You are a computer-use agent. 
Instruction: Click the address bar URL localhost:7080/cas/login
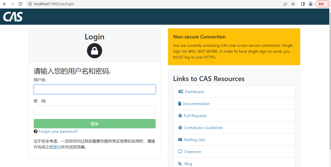(x=54, y=4)
